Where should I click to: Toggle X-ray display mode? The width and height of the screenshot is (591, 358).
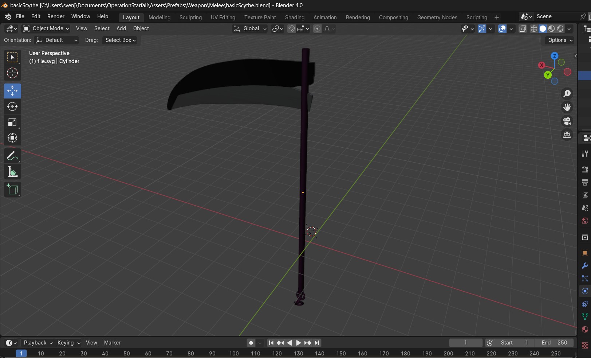[x=523, y=29]
